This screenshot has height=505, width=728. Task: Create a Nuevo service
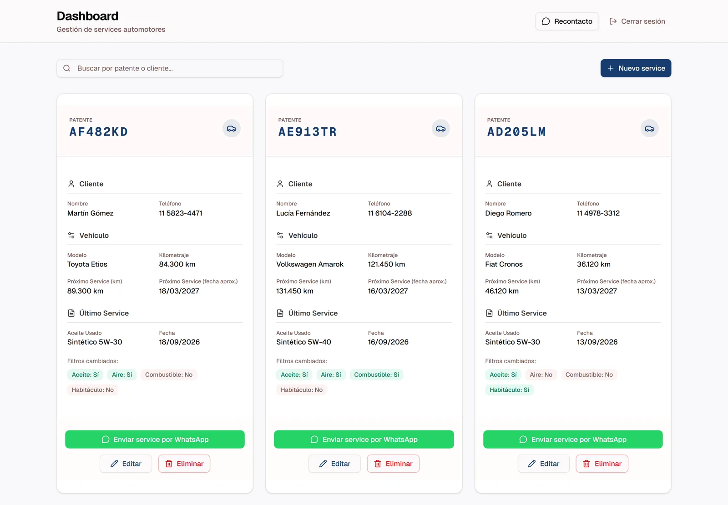pyautogui.click(x=636, y=68)
